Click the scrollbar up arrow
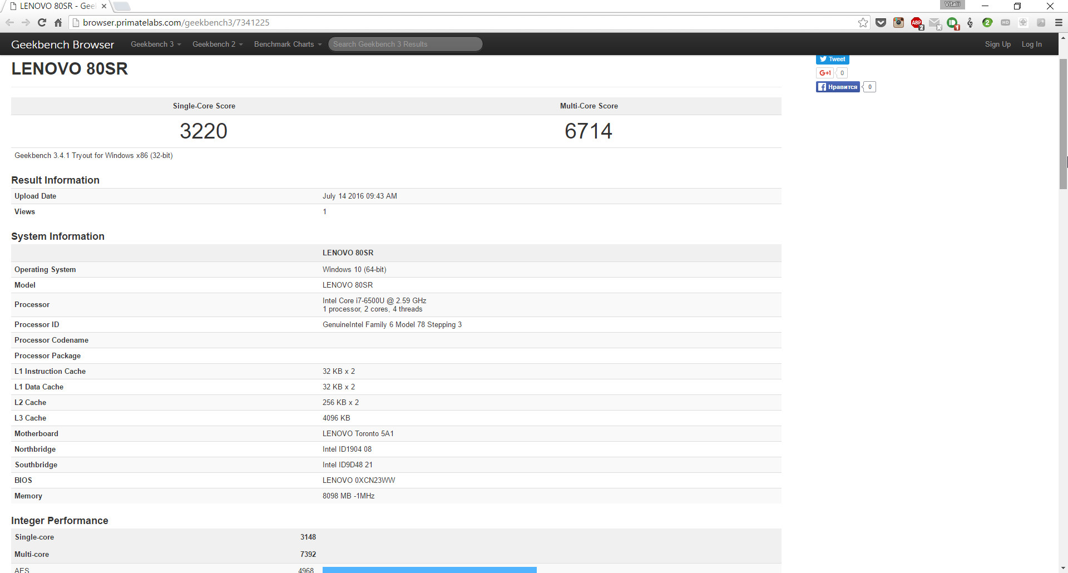This screenshot has height=573, width=1068. click(1063, 38)
